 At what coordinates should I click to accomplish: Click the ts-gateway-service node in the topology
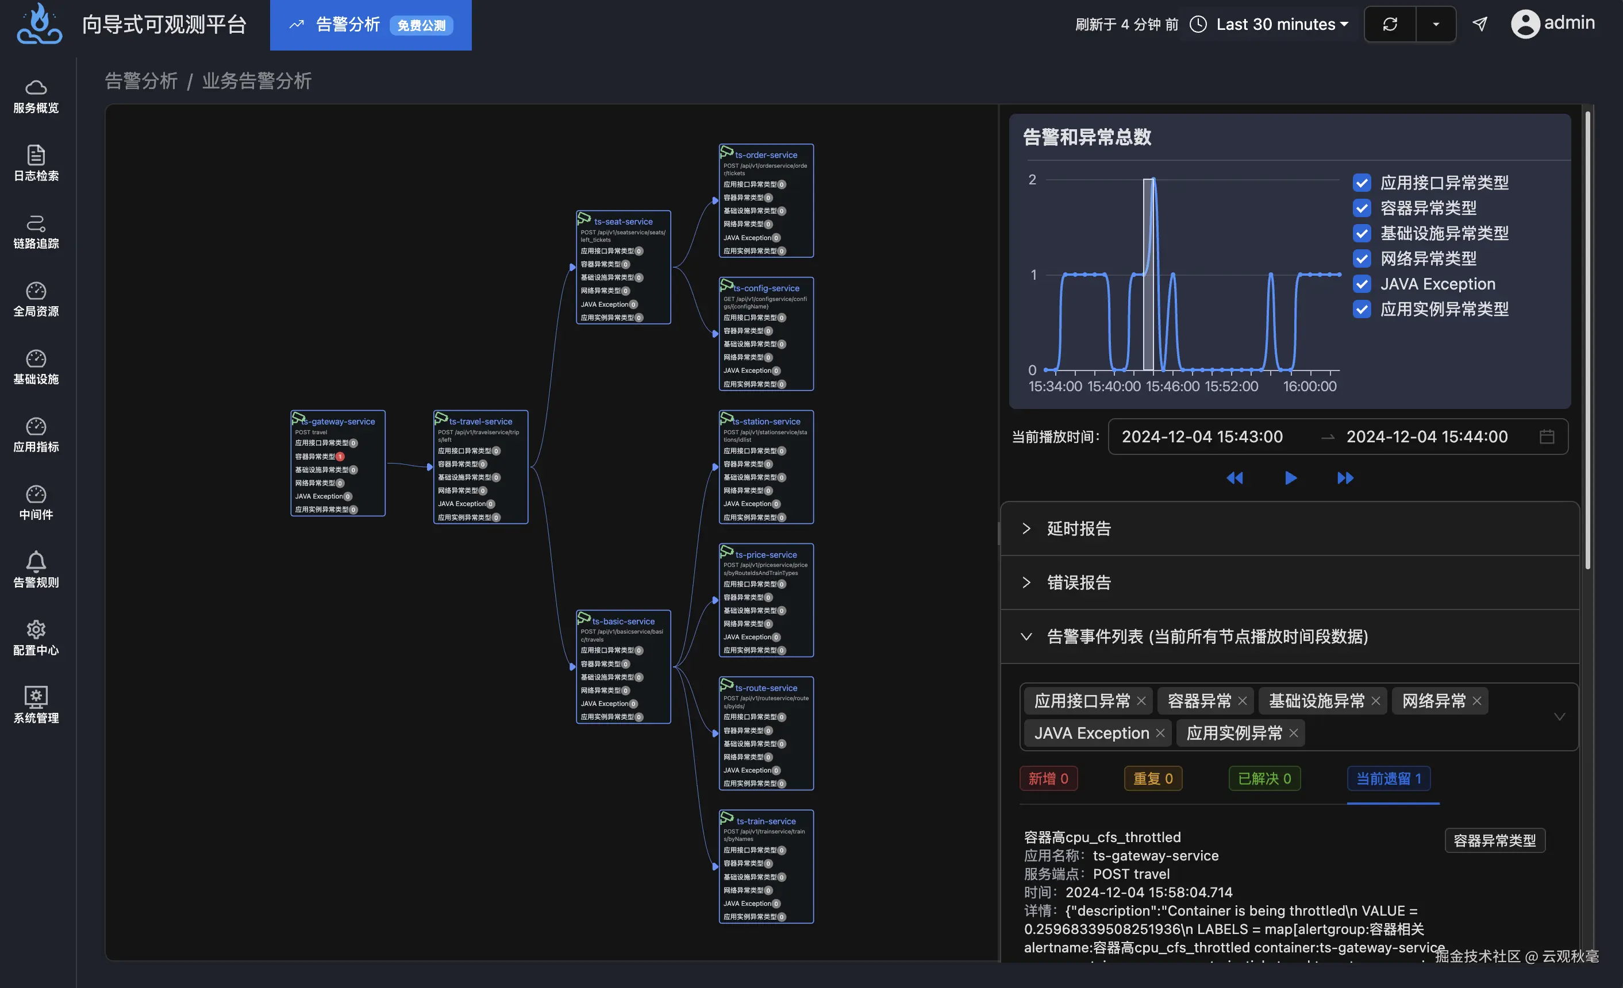coord(338,421)
